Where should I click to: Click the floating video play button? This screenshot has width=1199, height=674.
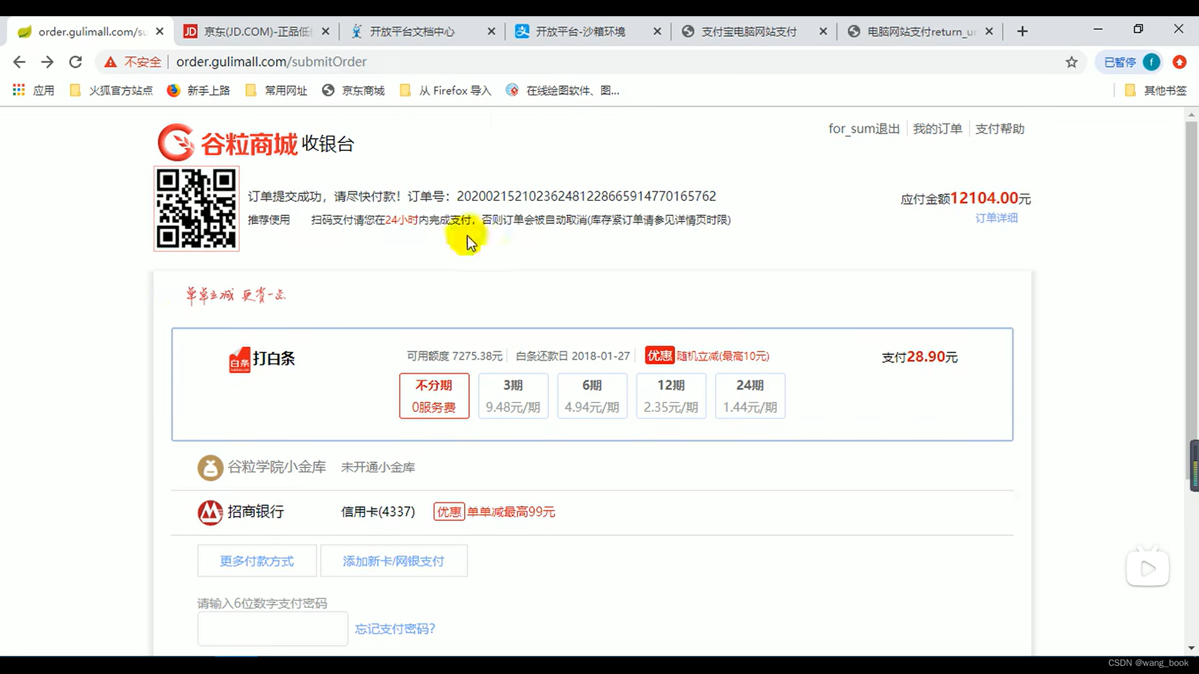tap(1148, 568)
